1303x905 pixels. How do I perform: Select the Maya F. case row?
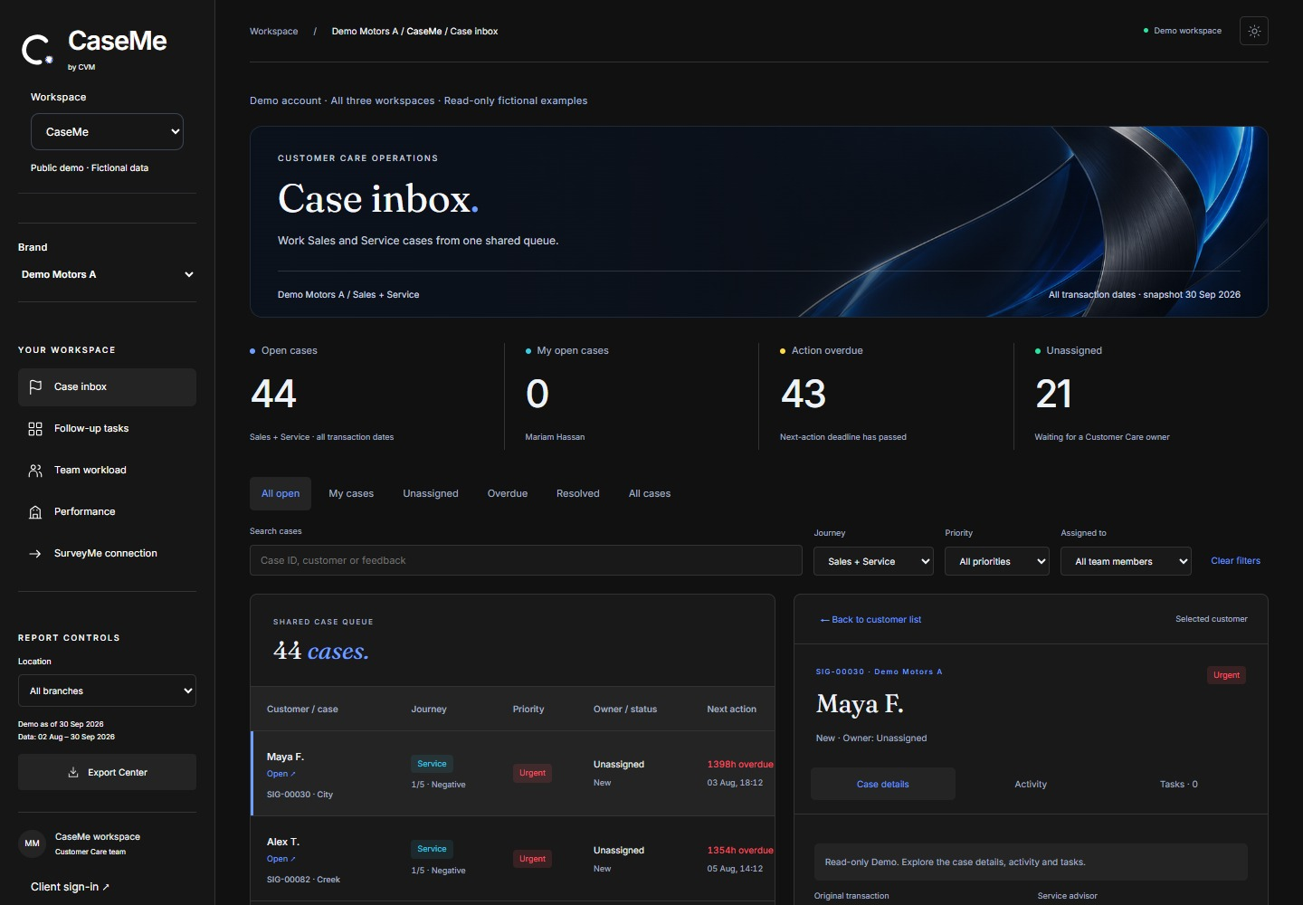(x=512, y=774)
